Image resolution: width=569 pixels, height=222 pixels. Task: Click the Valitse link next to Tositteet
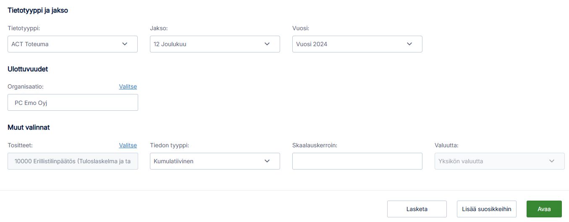(128, 145)
